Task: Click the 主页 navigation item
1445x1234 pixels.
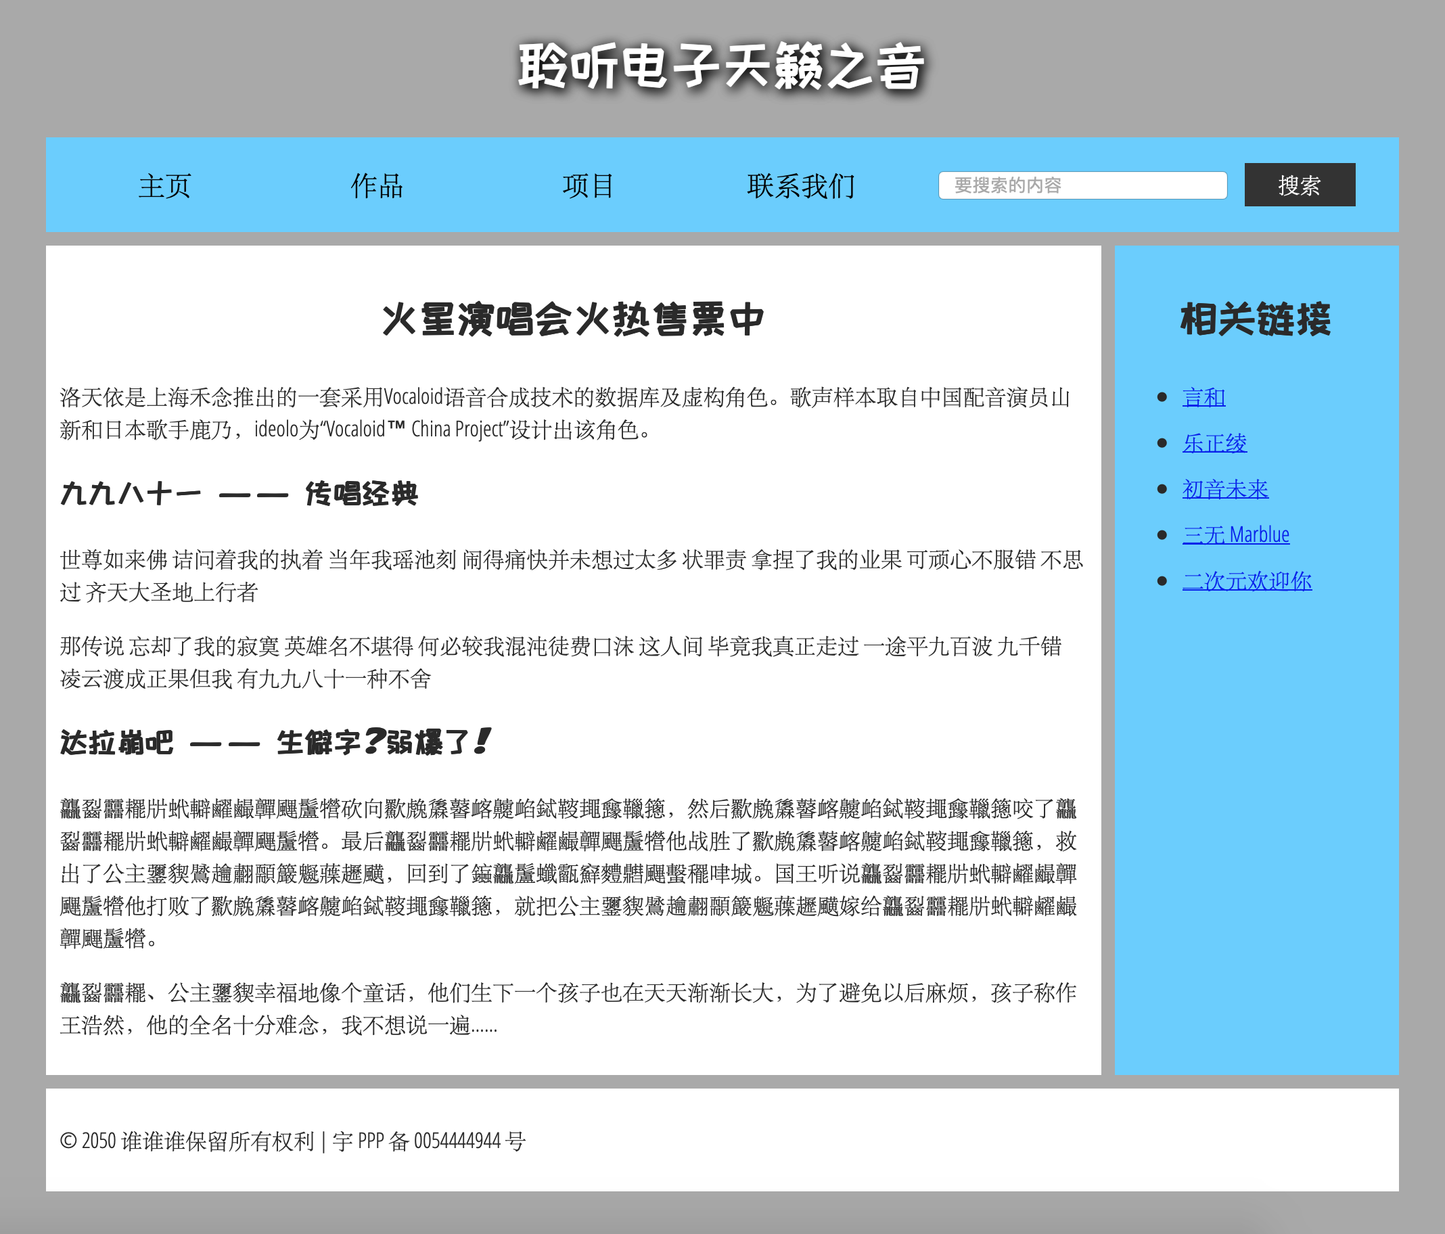Action: pos(165,184)
